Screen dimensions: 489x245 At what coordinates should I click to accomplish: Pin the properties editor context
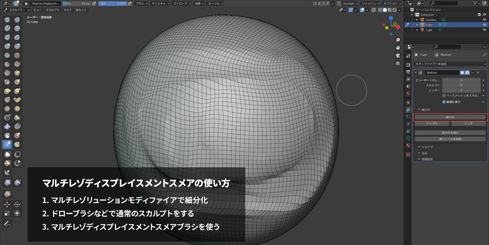[484, 55]
